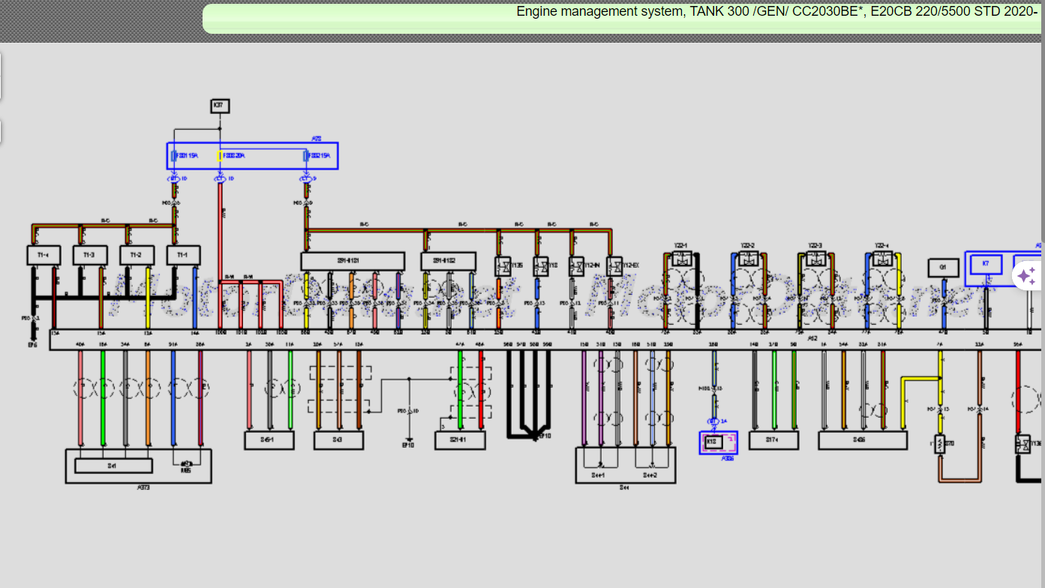Select the T1-4 ignition coil box
Screen dimensions: 1045x588
coord(43,255)
